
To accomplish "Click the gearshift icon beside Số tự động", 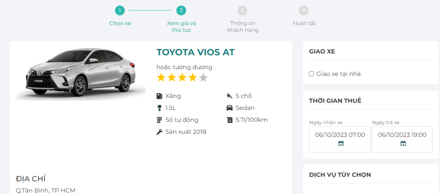I will (x=159, y=120).
